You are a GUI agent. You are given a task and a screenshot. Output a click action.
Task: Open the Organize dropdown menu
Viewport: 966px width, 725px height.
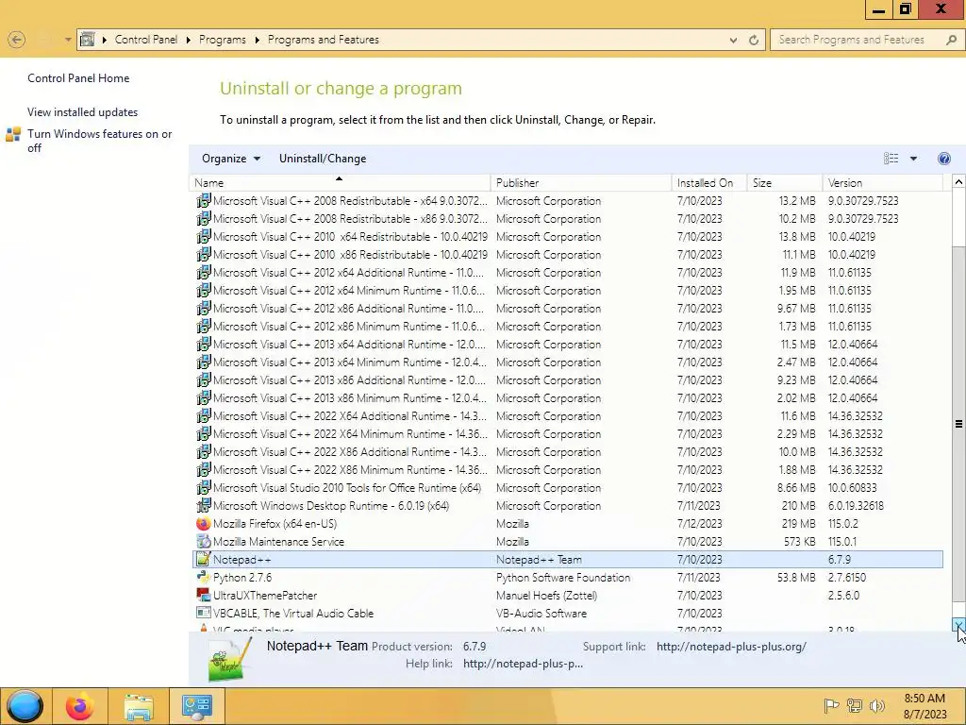(231, 159)
